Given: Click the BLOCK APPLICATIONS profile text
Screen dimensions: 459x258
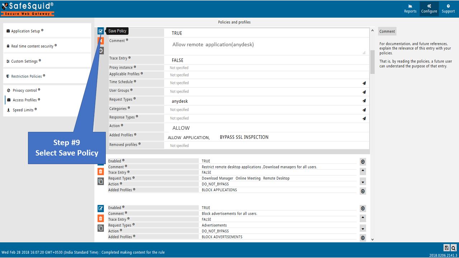Looking at the screenshot, I should coord(219,190).
